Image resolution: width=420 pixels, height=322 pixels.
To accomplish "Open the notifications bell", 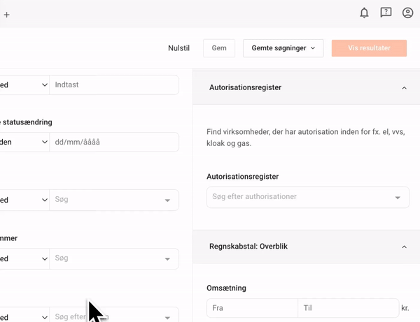I will [x=364, y=13].
